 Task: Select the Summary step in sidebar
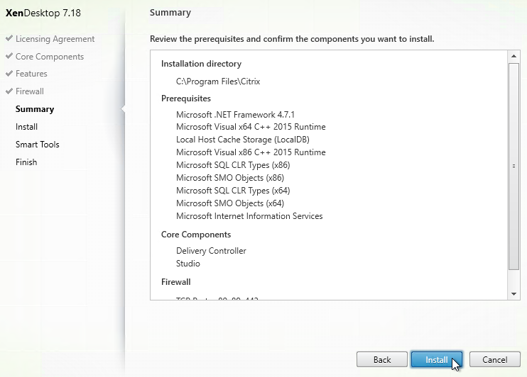click(x=35, y=109)
